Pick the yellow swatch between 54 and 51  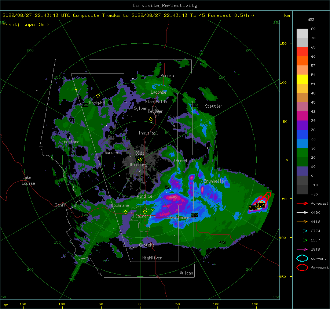302,79
